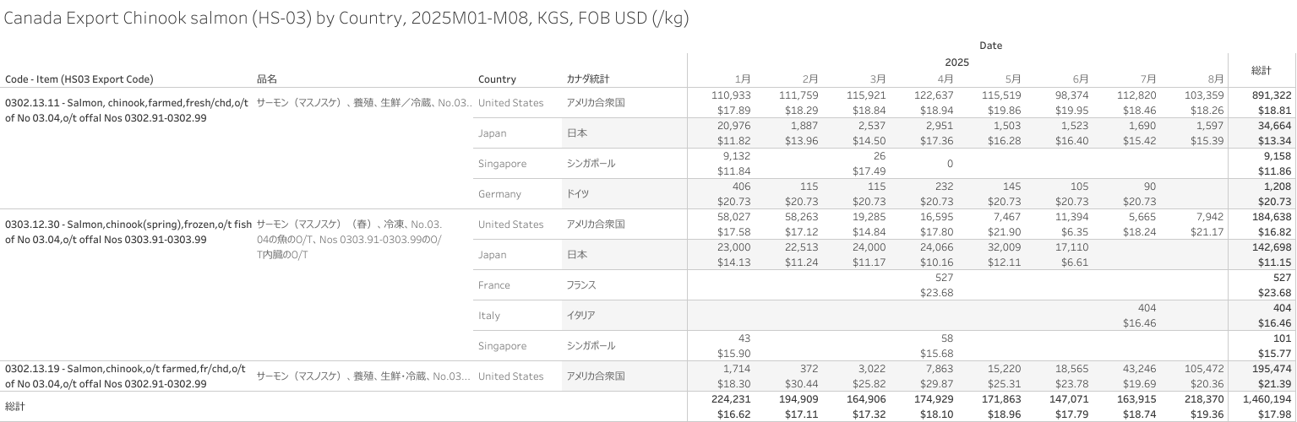
Task: Select the 0302.13.19 non-farmed salmon row label
Action: (x=125, y=376)
